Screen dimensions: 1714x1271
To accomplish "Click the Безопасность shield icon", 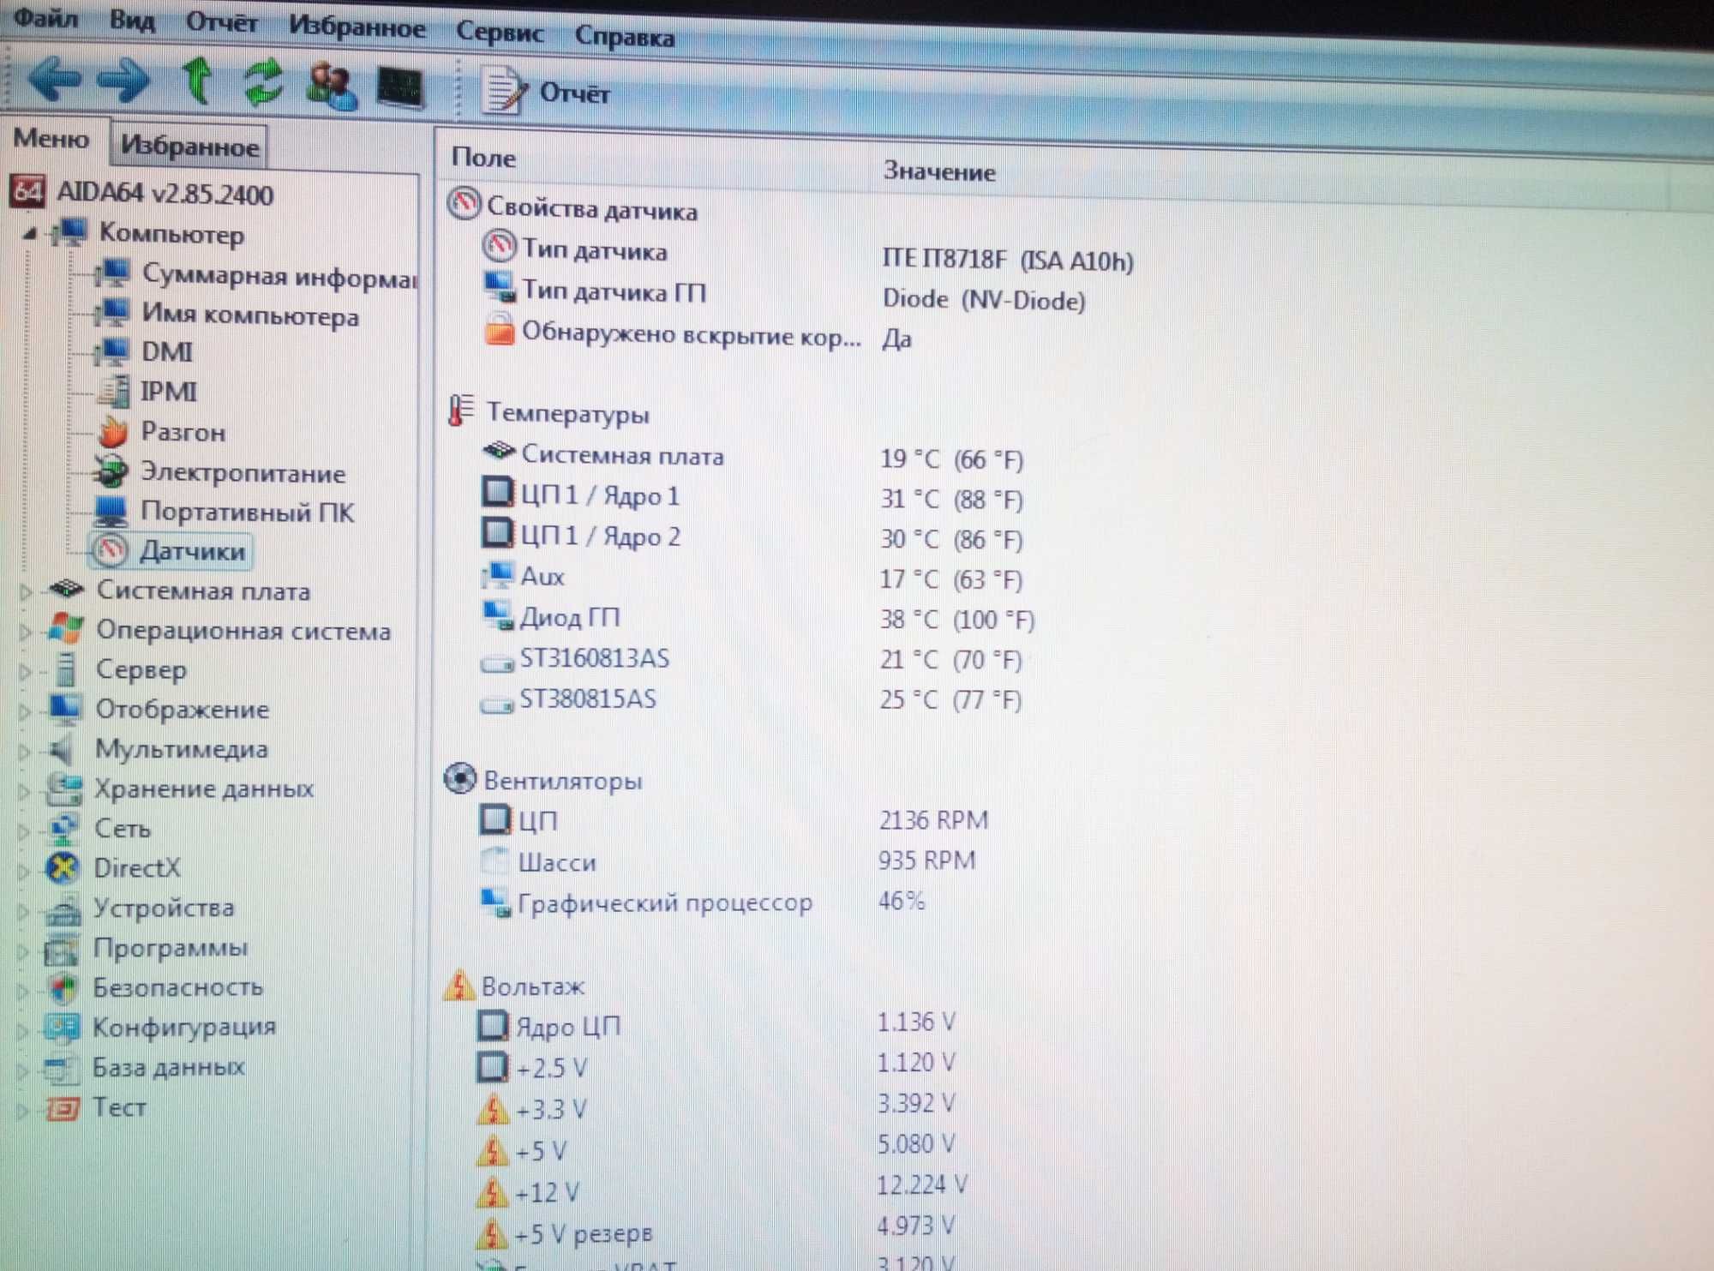I will [63, 988].
